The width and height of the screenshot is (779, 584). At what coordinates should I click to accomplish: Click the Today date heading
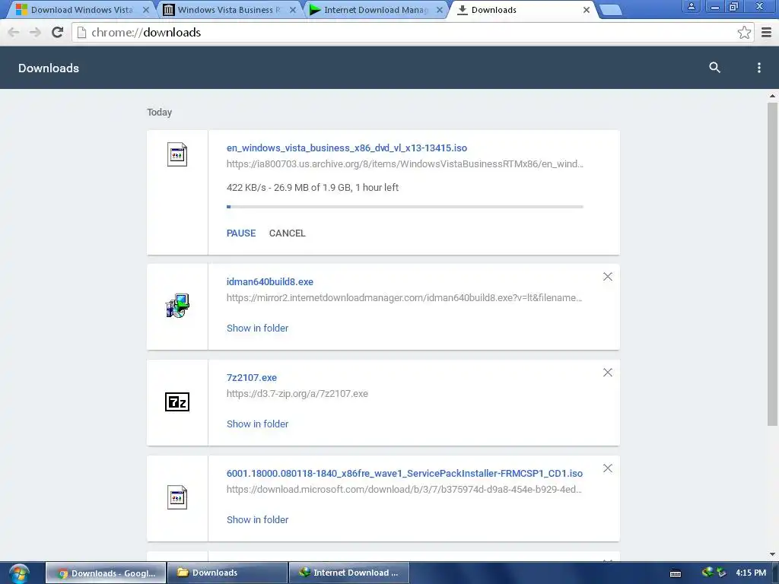[160, 113]
